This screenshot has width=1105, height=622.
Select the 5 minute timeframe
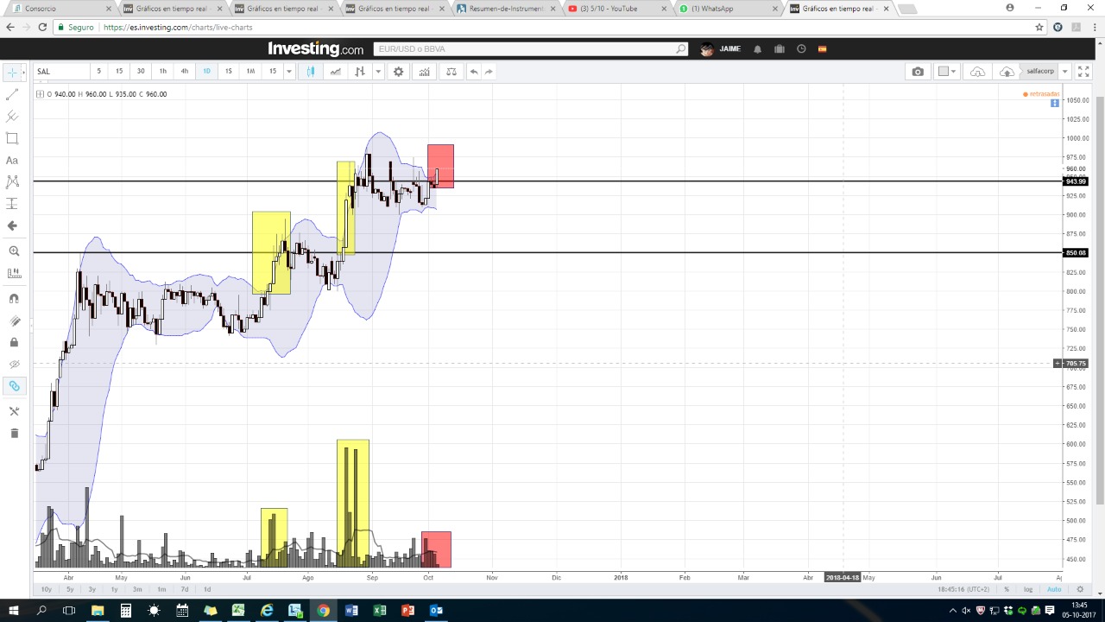point(98,72)
